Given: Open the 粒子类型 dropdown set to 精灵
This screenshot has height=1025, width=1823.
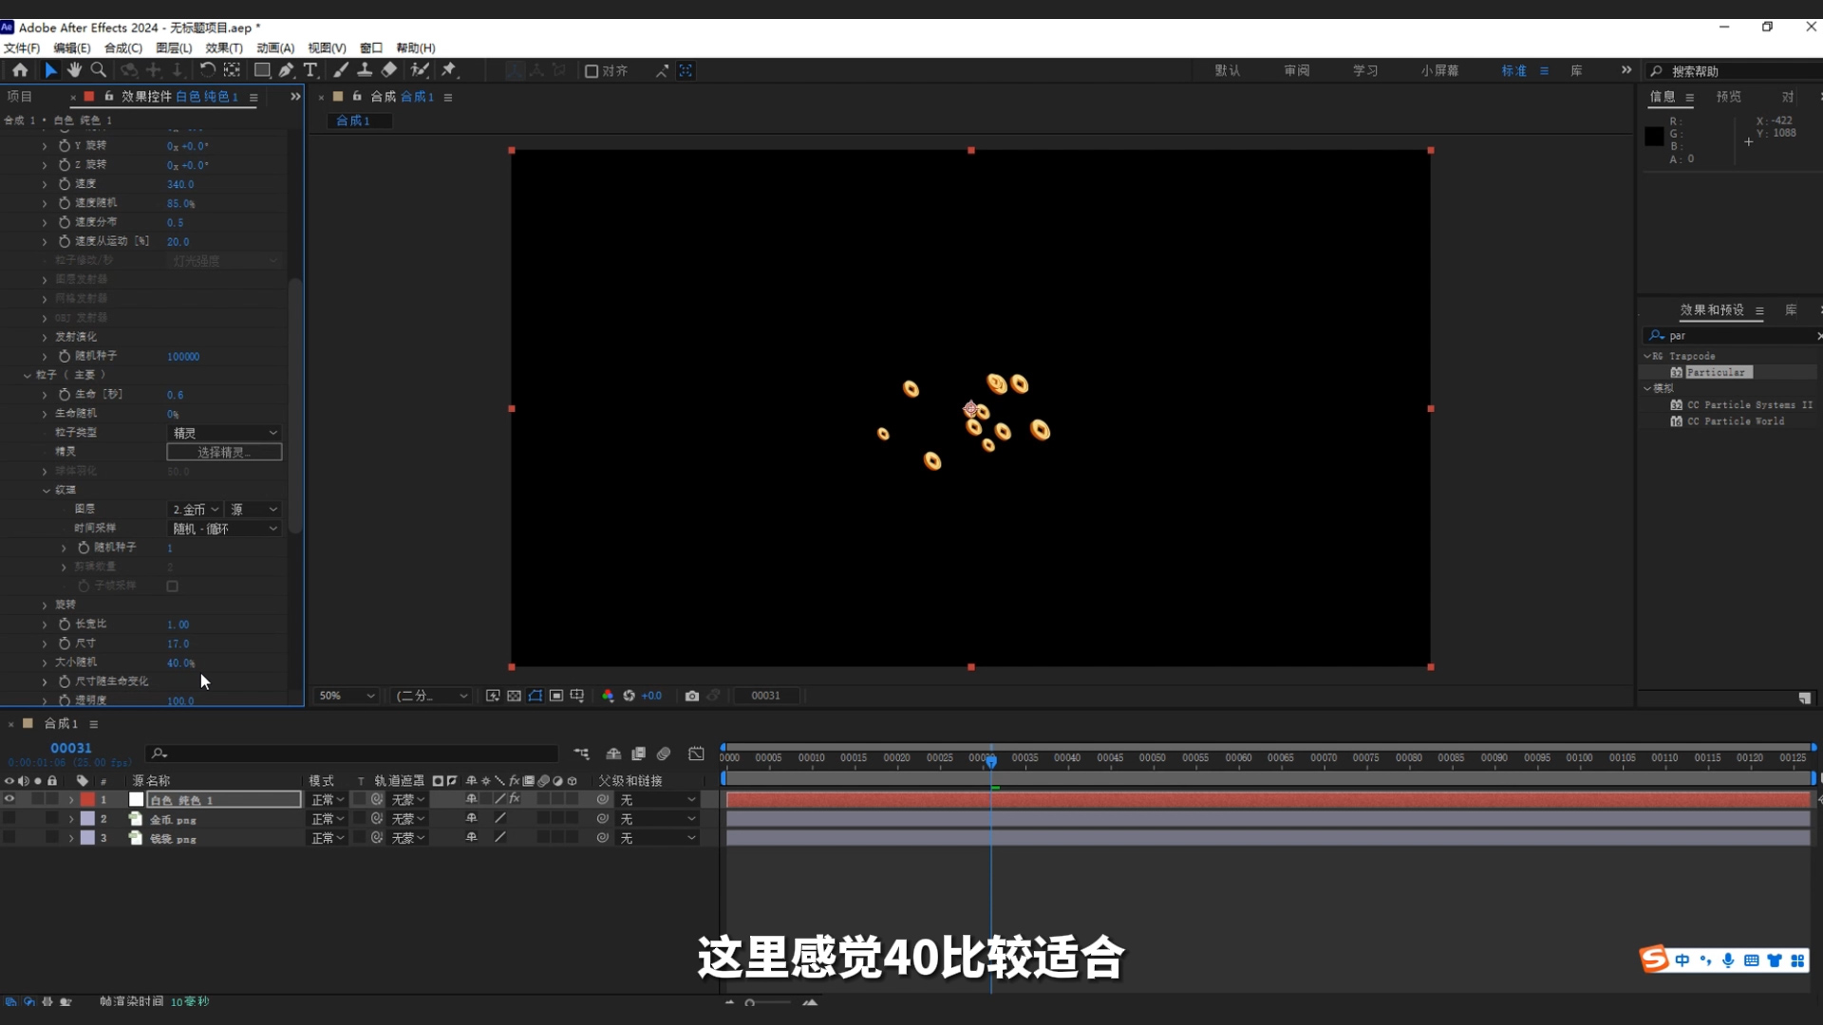Looking at the screenshot, I should coord(223,432).
